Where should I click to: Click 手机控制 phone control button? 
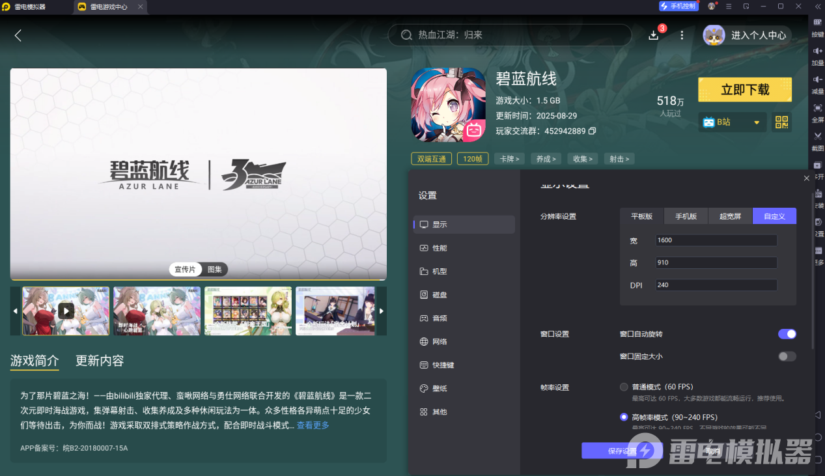tap(679, 7)
